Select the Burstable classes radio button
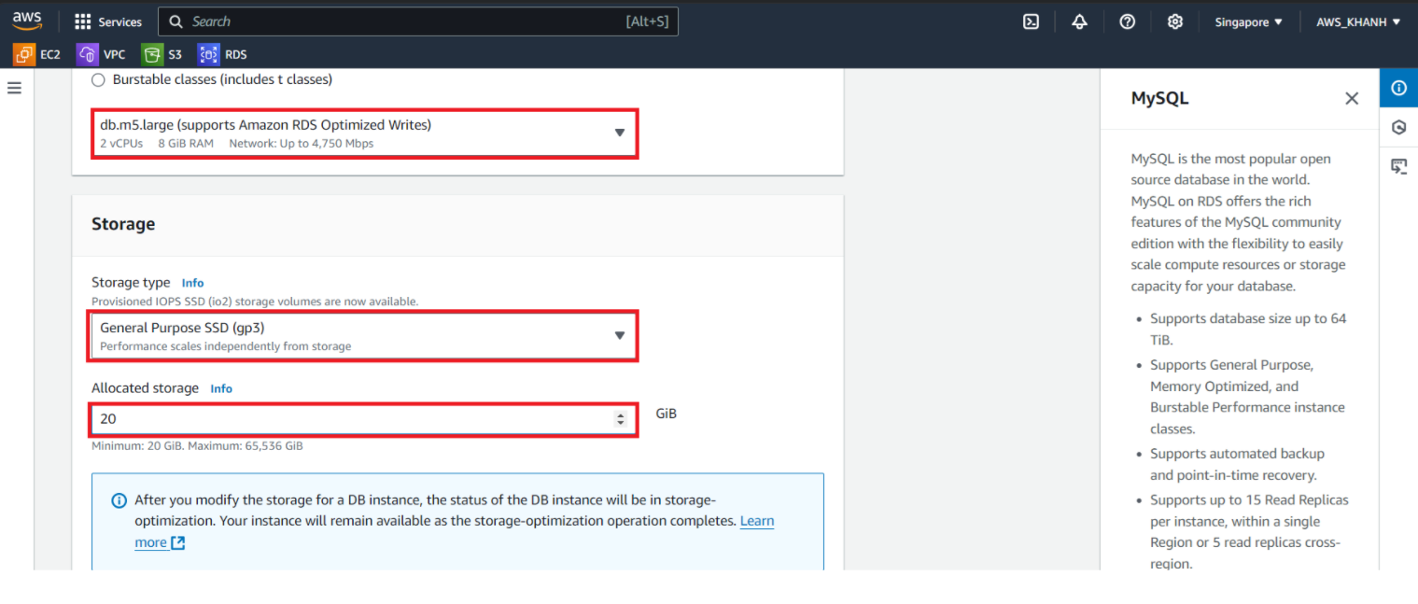The height and width of the screenshot is (604, 1418). (x=99, y=80)
